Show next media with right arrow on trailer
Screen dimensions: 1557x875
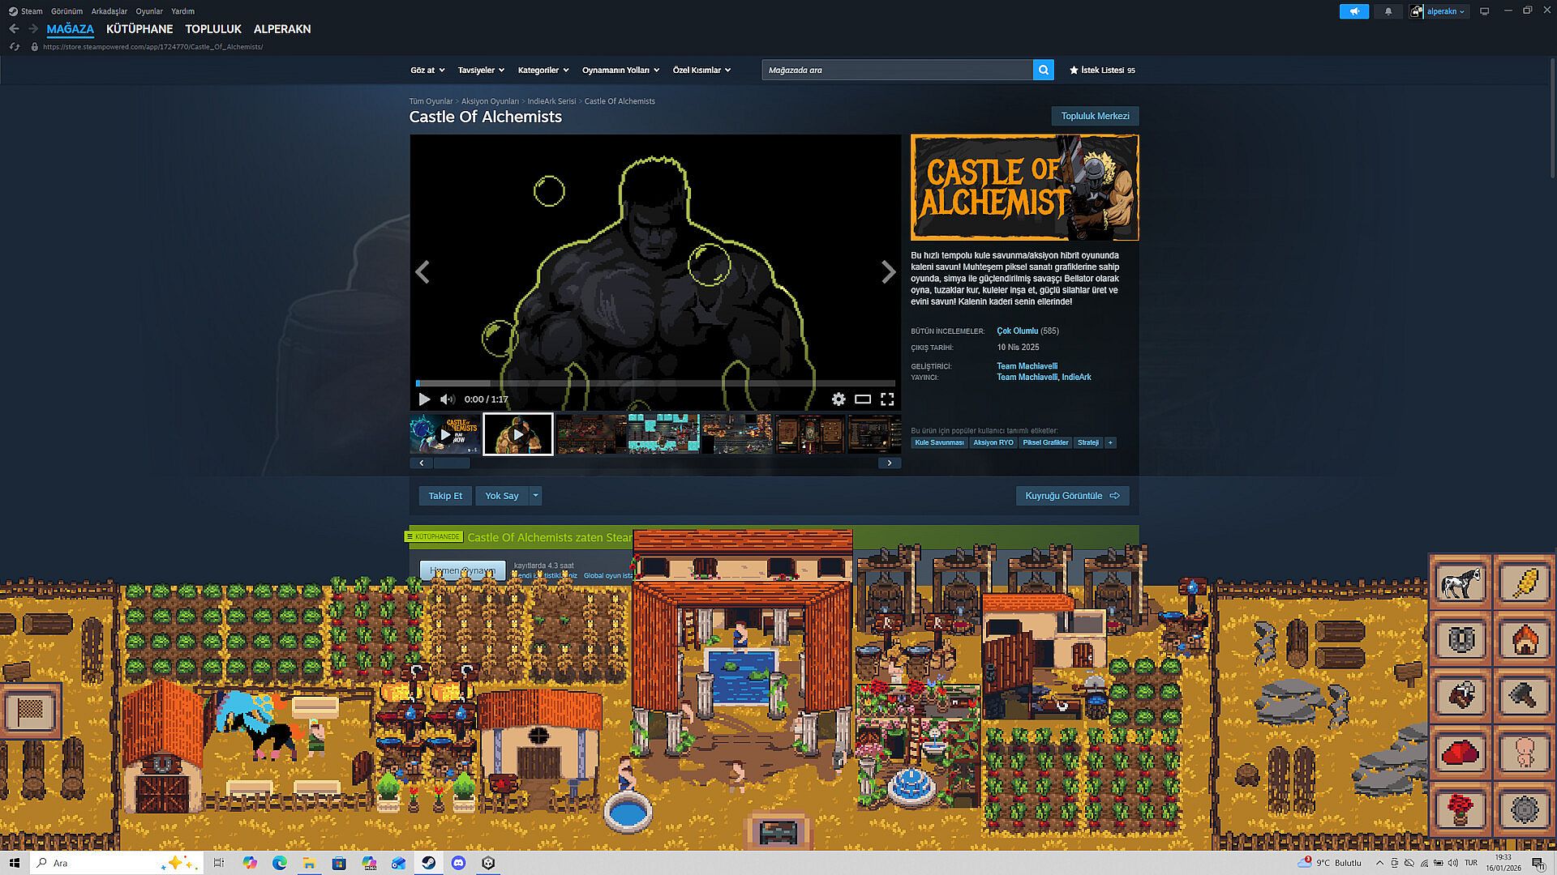click(889, 272)
